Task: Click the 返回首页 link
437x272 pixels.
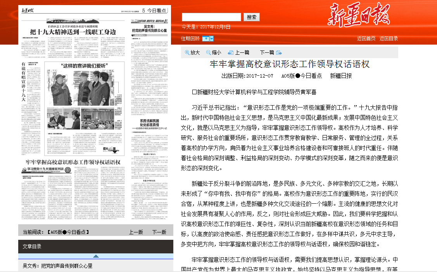Action: [x=366, y=38]
